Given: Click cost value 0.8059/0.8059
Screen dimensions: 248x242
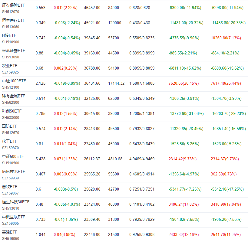Looking at the screenshot, I should (142, 68).
